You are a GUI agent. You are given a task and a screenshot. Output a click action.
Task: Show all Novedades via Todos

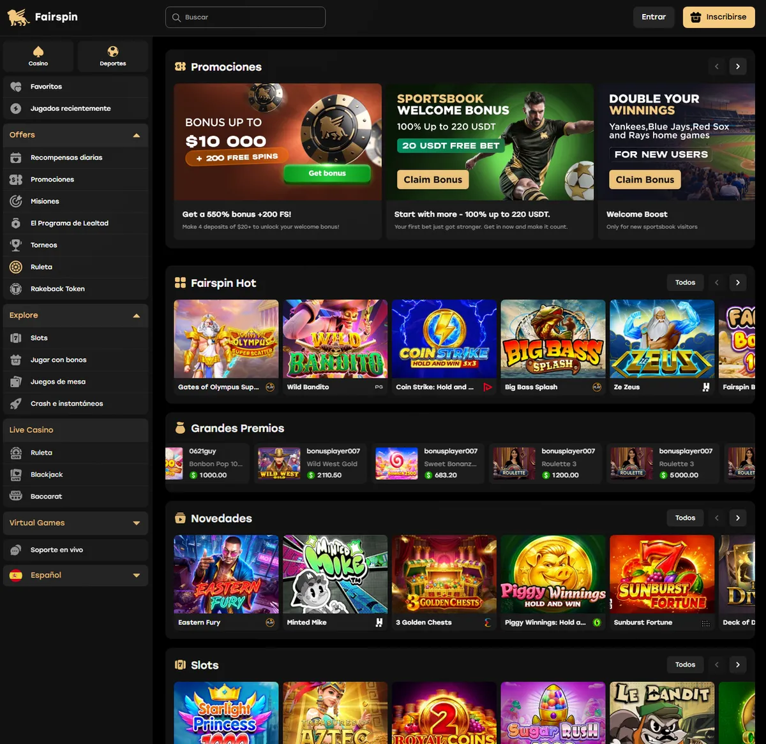685,518
